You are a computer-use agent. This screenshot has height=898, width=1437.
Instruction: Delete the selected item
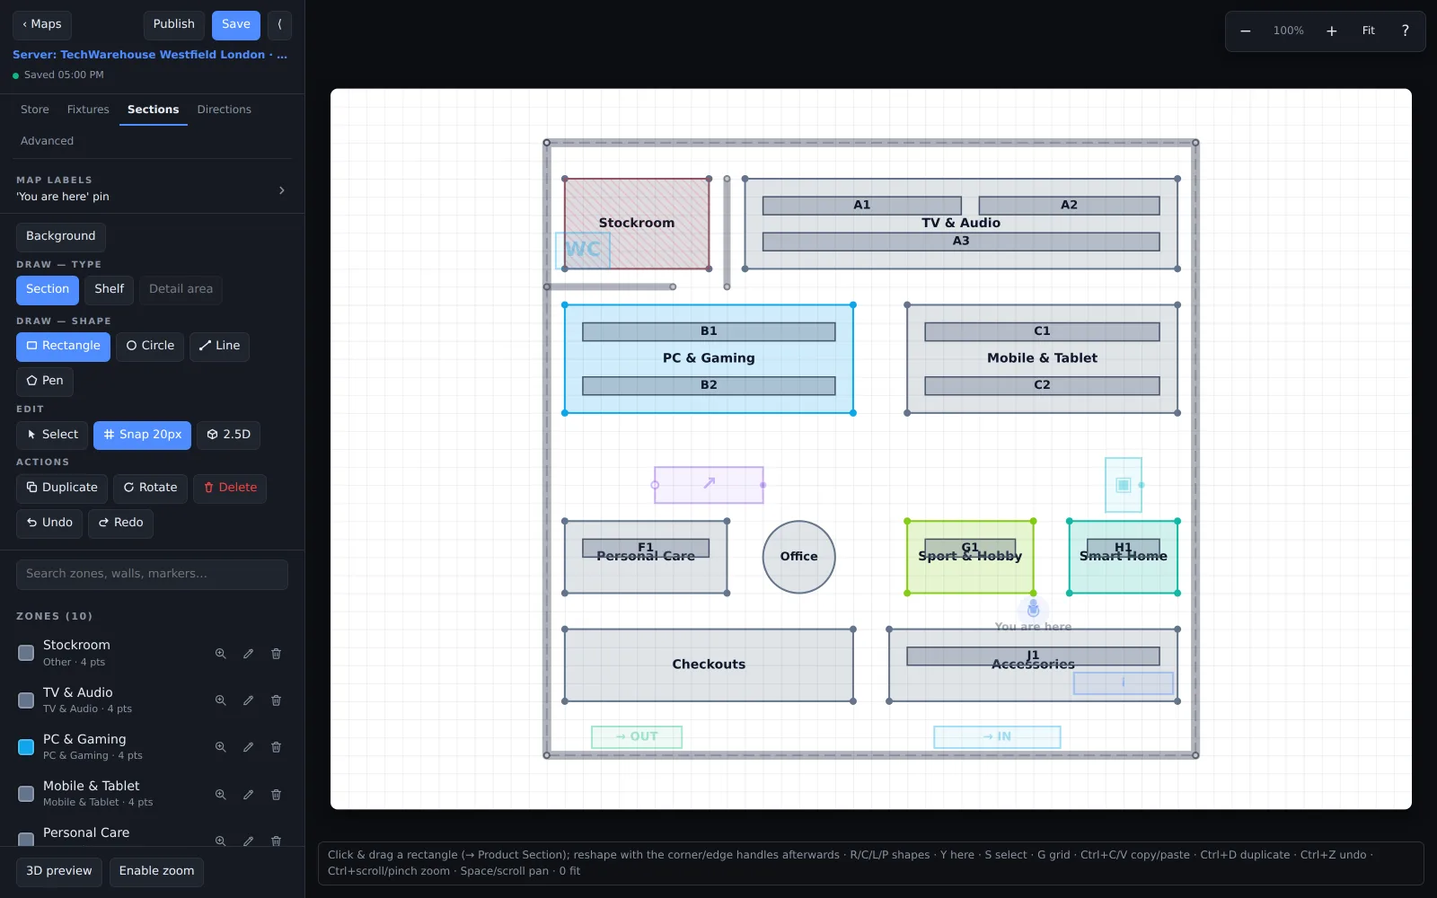[x=230, y=489]
